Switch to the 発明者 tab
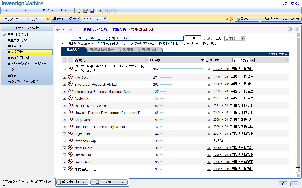 click(x=128, y=49)
